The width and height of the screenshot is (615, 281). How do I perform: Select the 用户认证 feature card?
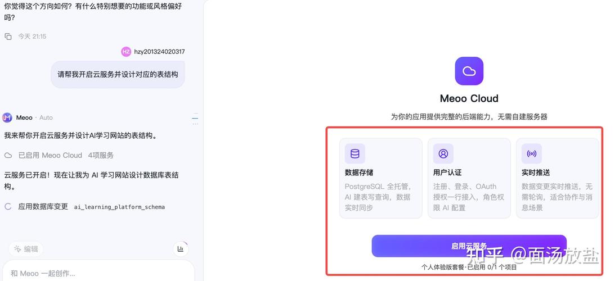[x=469, y=178]
